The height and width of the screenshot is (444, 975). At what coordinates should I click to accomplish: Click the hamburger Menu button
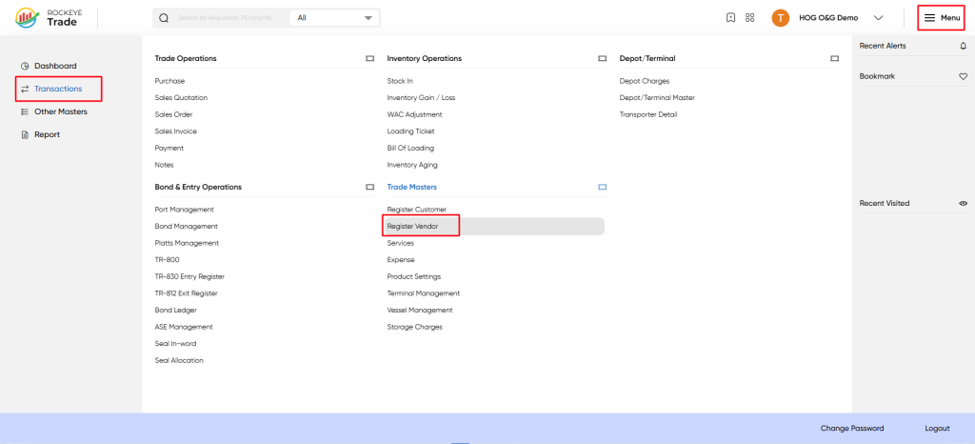(942, 18)
